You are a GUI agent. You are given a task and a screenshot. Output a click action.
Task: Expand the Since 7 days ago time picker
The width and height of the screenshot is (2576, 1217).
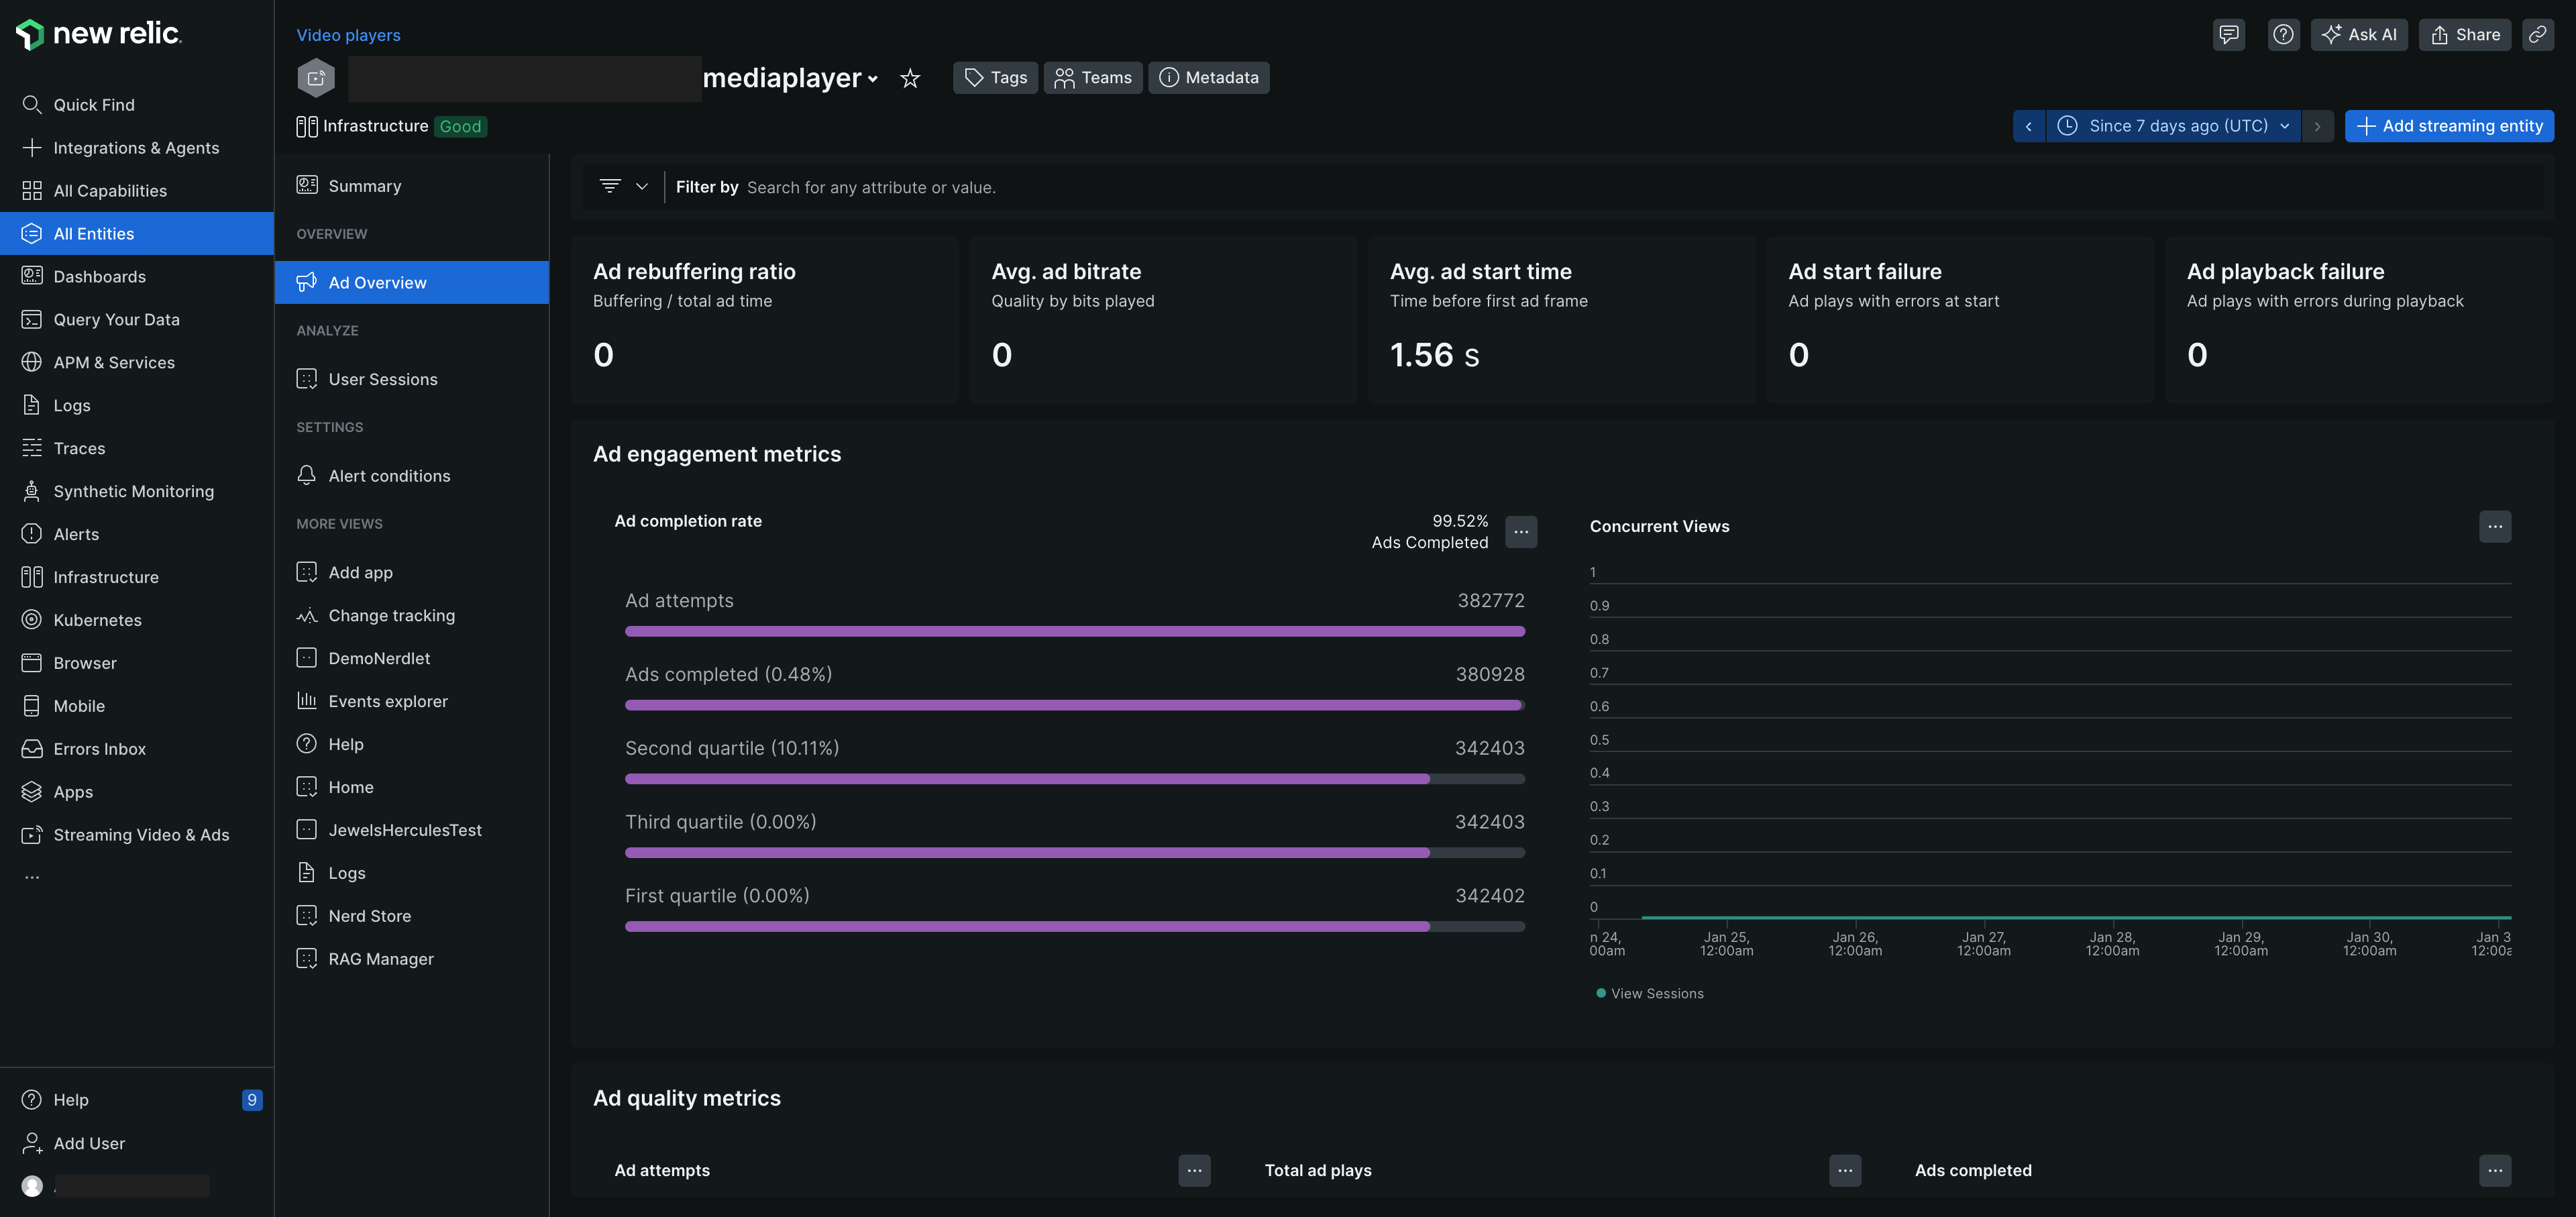2177,126
